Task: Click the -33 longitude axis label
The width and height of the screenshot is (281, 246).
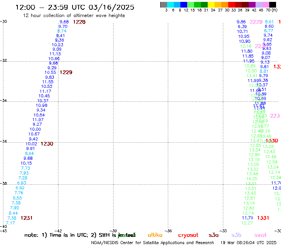Action: [x=223, y=231]
